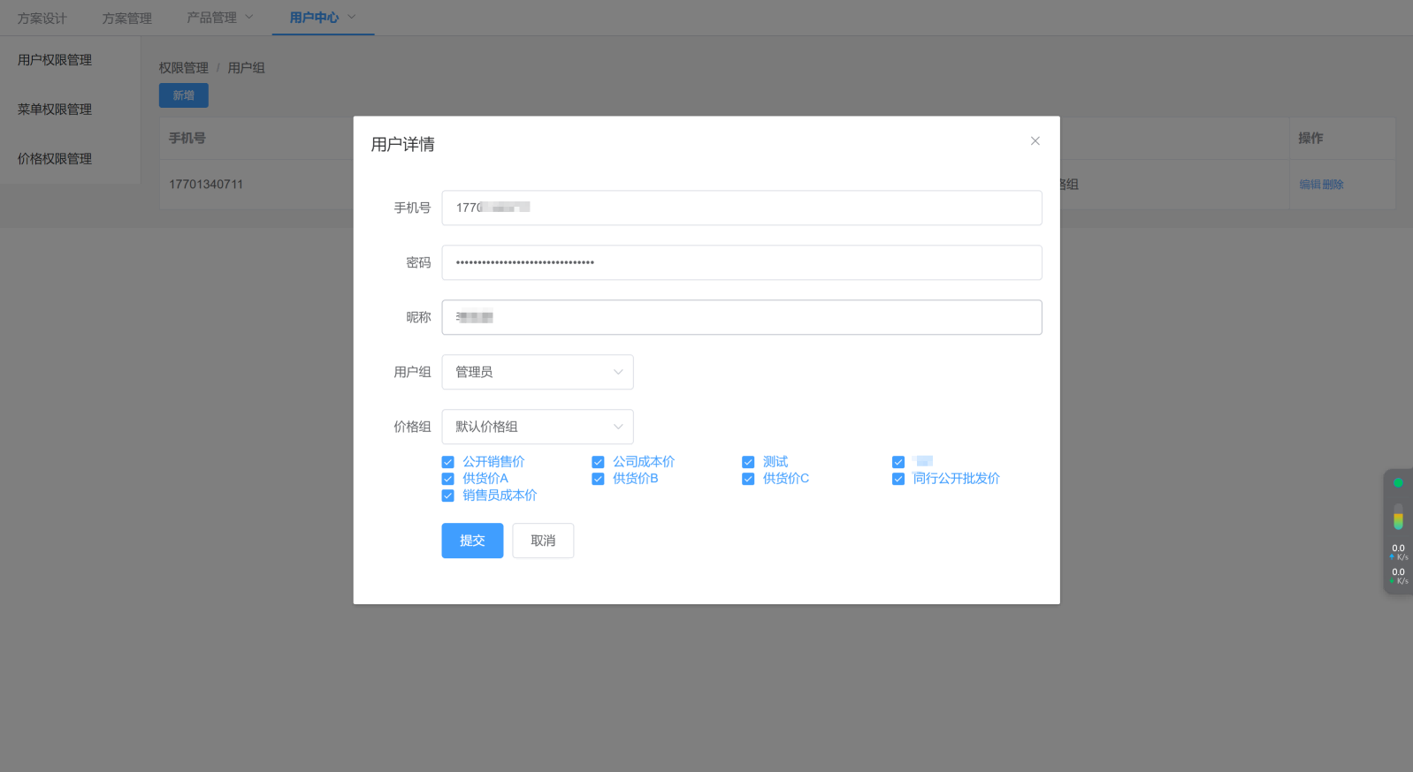
Task: Click into the 密码 password field
Action: pyautogui.click(x=741, y=262)
